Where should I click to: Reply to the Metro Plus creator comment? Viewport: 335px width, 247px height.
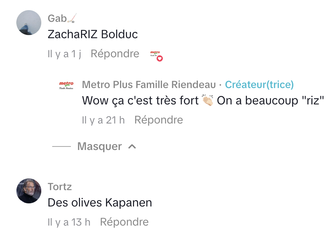point(159,120)
